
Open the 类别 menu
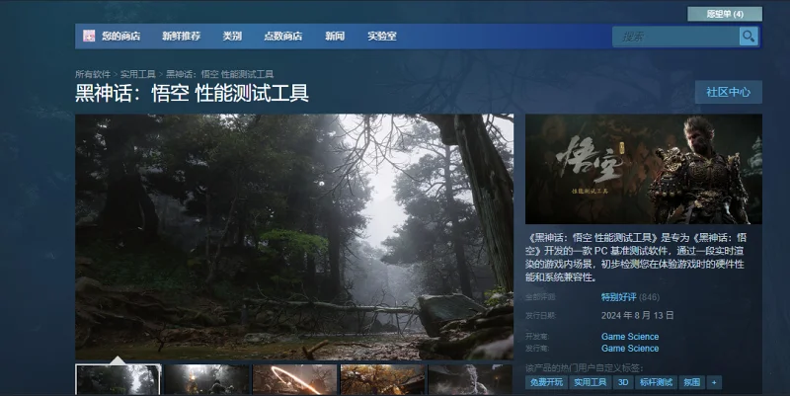[x=232, y=36]
